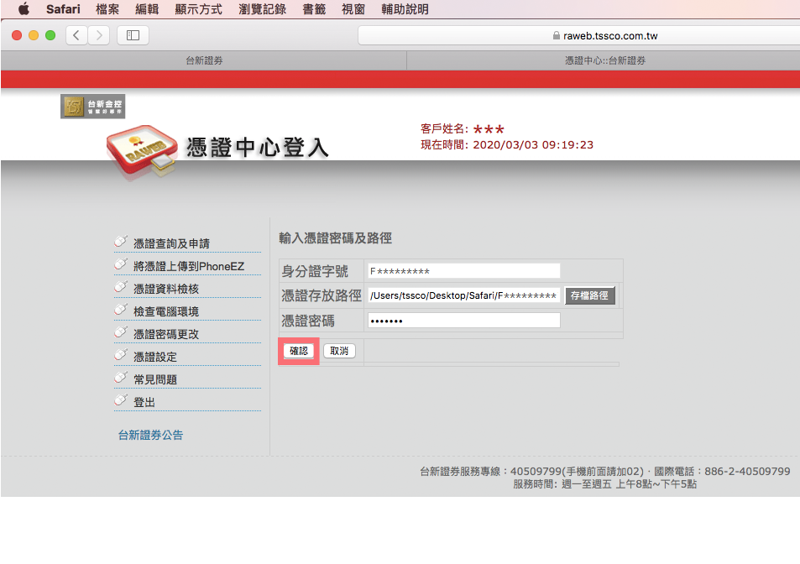Open the Safari application menu
This screenshot has height=564, width=800.
[63, 9]
